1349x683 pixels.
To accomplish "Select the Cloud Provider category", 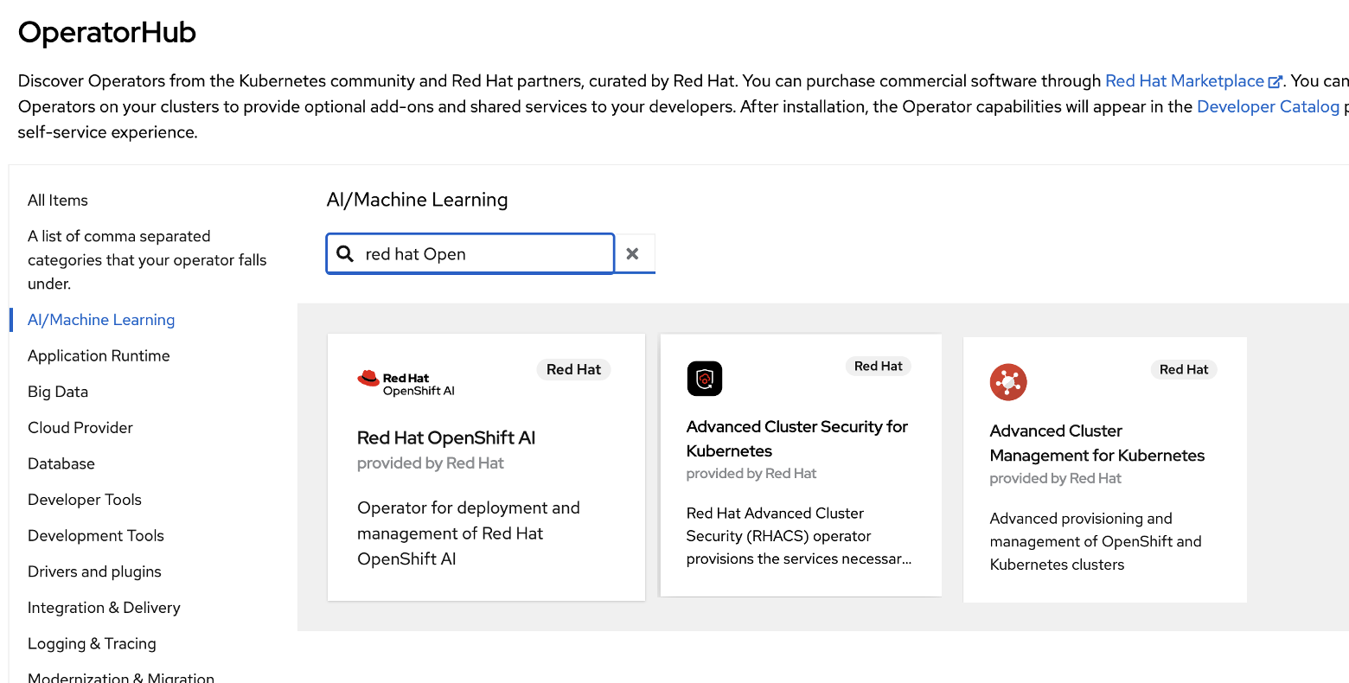I will click(80, 427).
